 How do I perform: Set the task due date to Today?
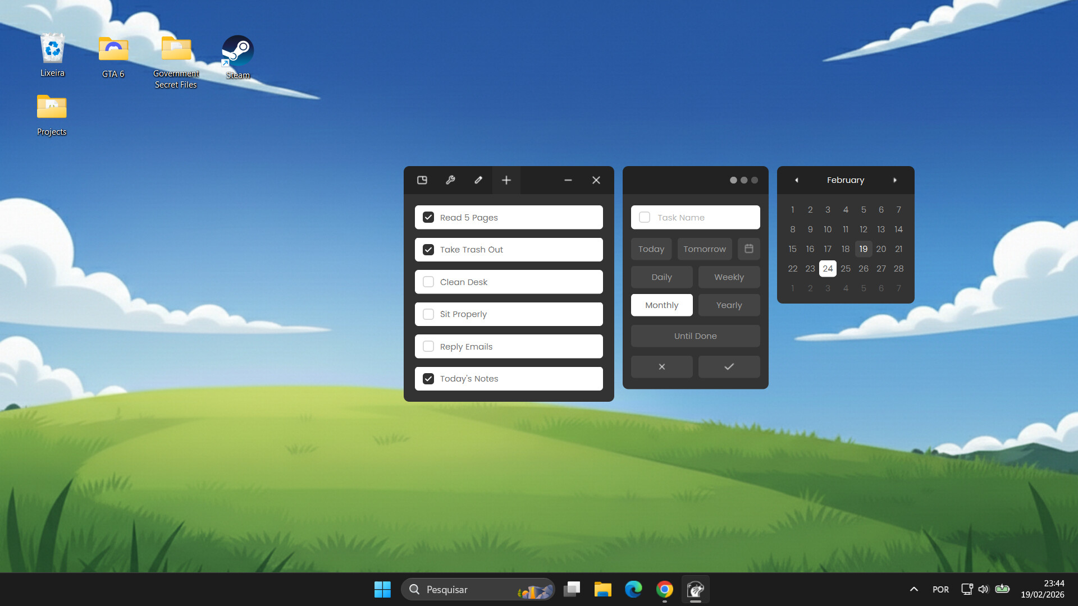tap(651, 249)
